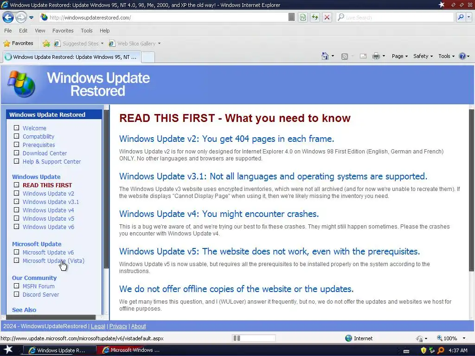Click the 100% zoom level button
Image resolution: width=475 pixels, height=356 pixels.
click(x=447, y=338)
